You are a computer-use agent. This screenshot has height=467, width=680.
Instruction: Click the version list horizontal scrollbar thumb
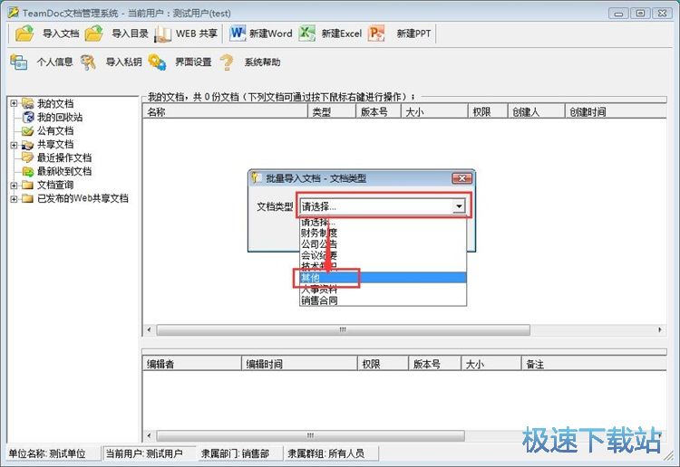click(x=310, y=435)
